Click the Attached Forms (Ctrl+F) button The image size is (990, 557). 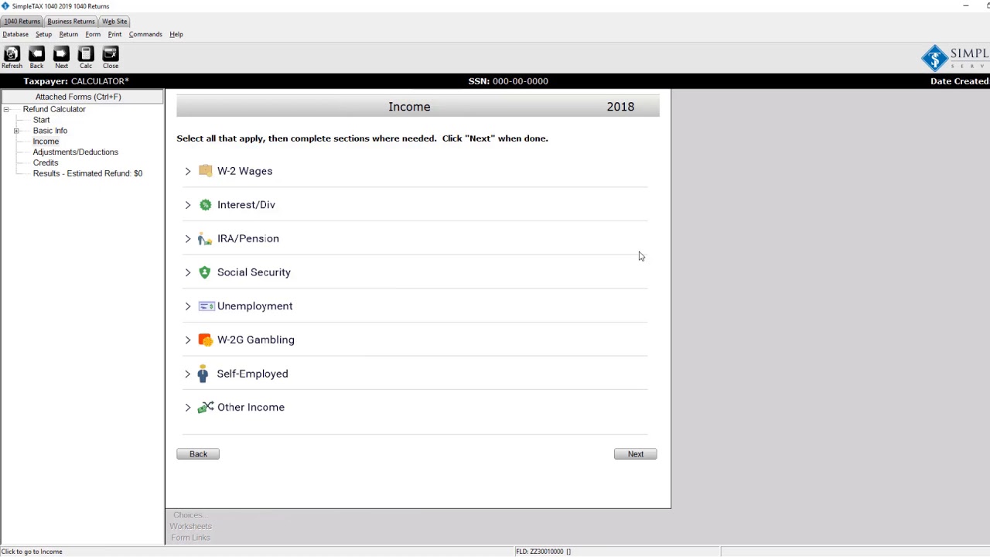pyautogui.click(x=82, y=97)
